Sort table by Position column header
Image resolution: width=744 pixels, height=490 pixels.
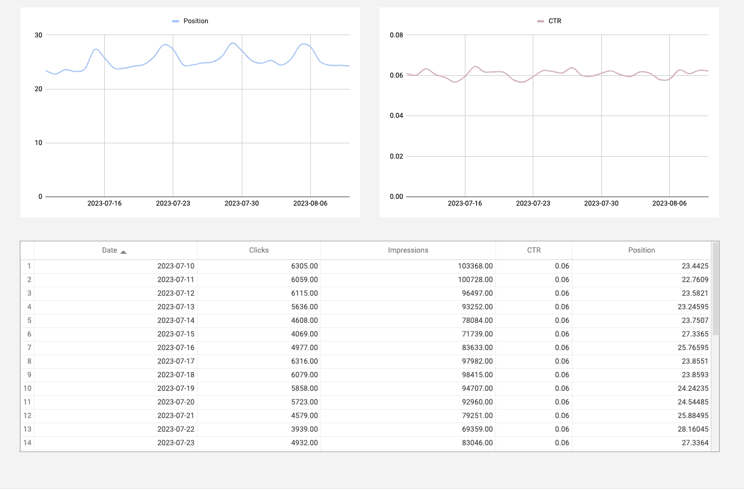[x=642, y=250]
